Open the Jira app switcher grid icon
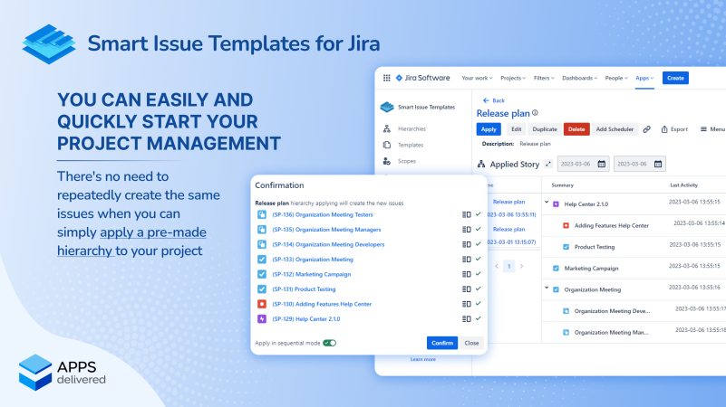The height and width of the screenshot is (407, 726). coord(387,78)
